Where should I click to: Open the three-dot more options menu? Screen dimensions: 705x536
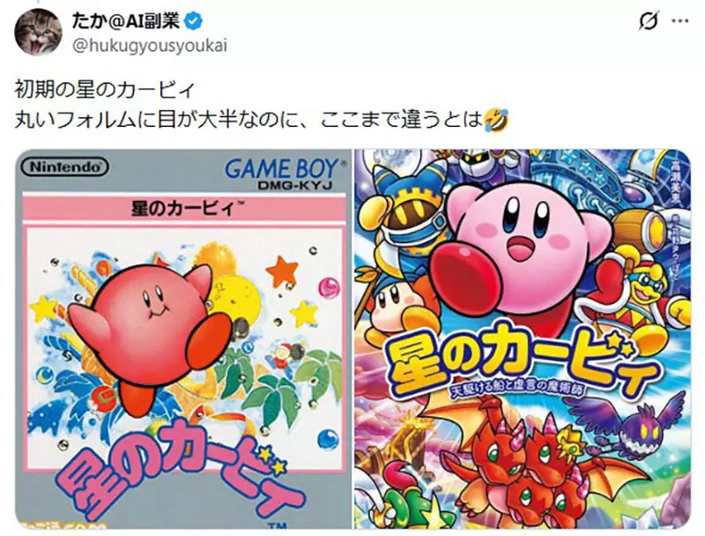(x=679, y=21)
